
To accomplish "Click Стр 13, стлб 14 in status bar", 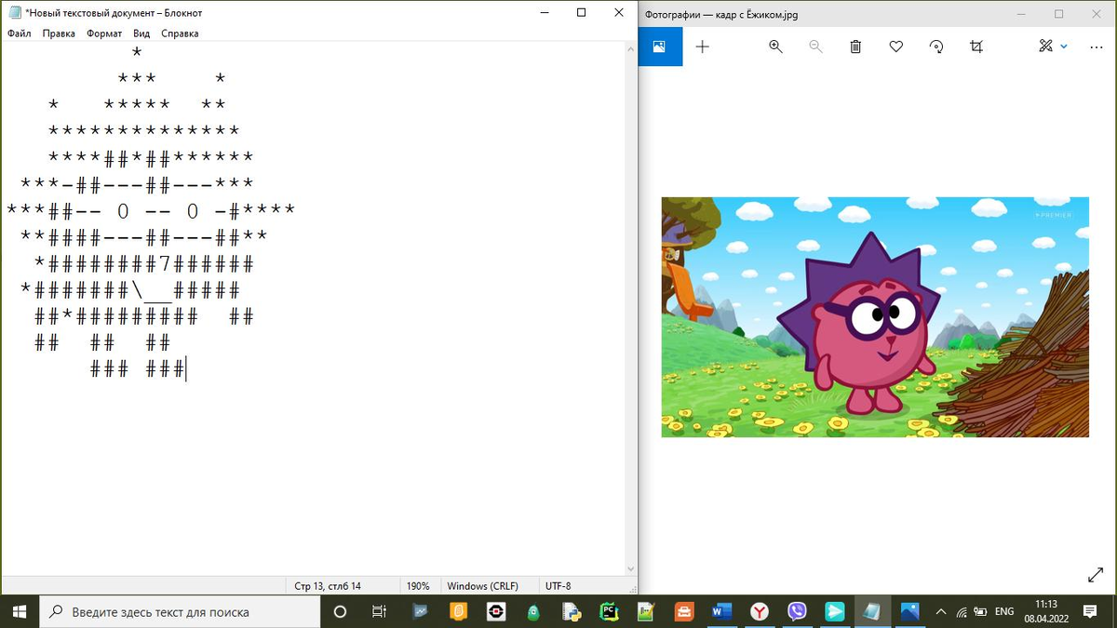I will point(328,586).
